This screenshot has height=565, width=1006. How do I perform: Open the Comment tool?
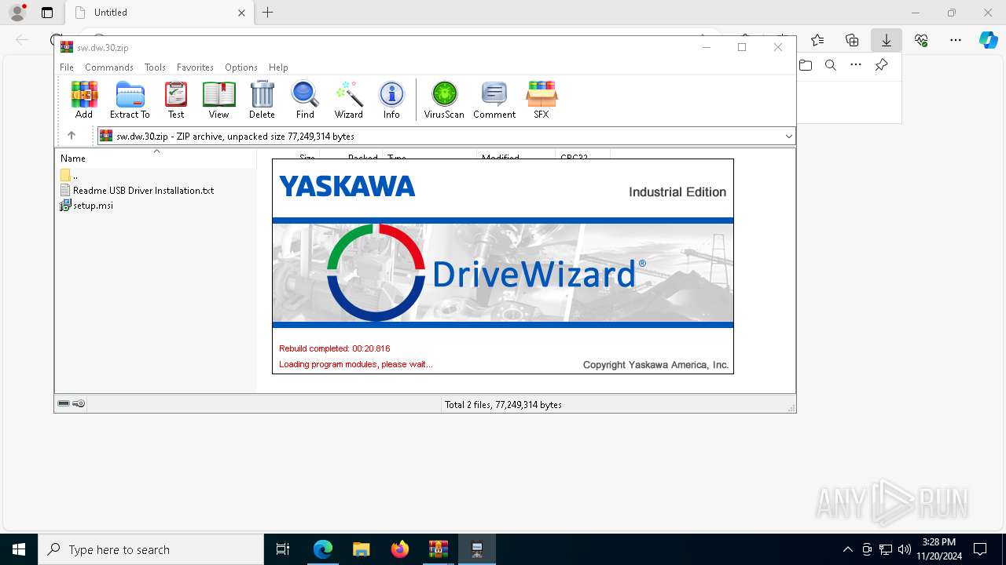[494, 100]
